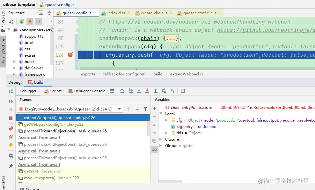
Task: Stop the debug session
Action: 11,118
